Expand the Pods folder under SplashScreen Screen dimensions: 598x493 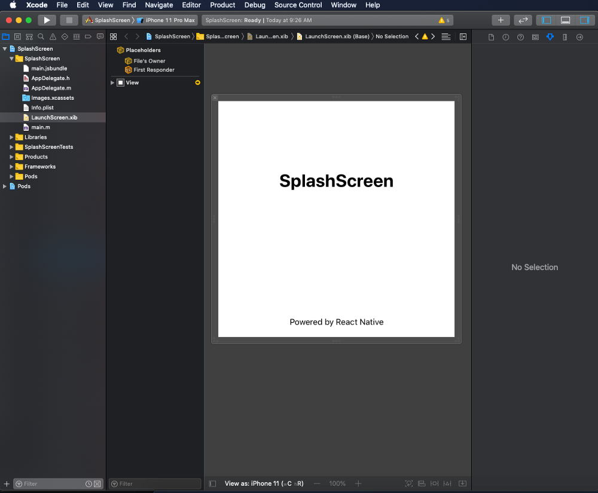11,176
